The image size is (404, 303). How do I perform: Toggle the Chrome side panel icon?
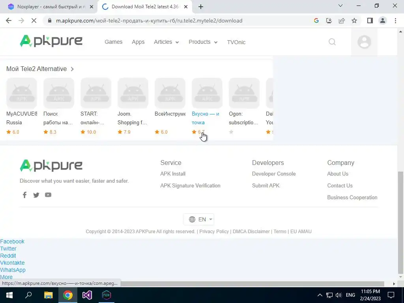tap(370, 21)
